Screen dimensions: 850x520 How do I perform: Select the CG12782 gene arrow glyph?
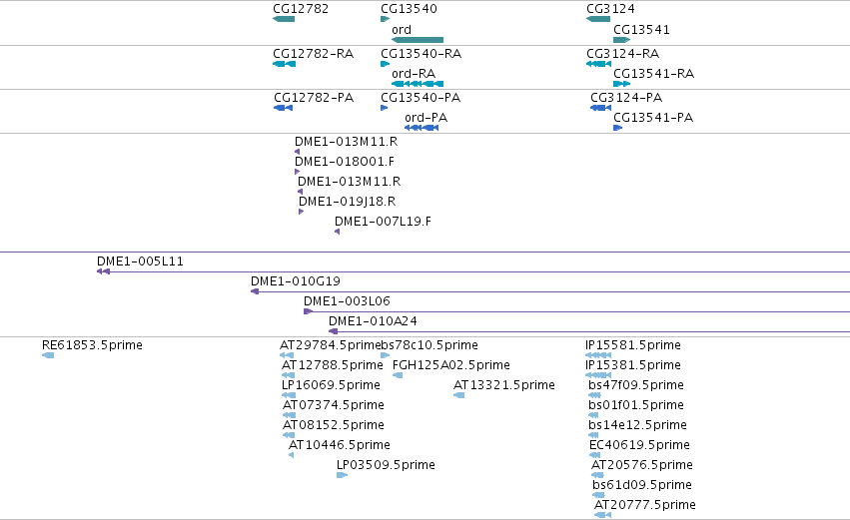tap(284, 19)
